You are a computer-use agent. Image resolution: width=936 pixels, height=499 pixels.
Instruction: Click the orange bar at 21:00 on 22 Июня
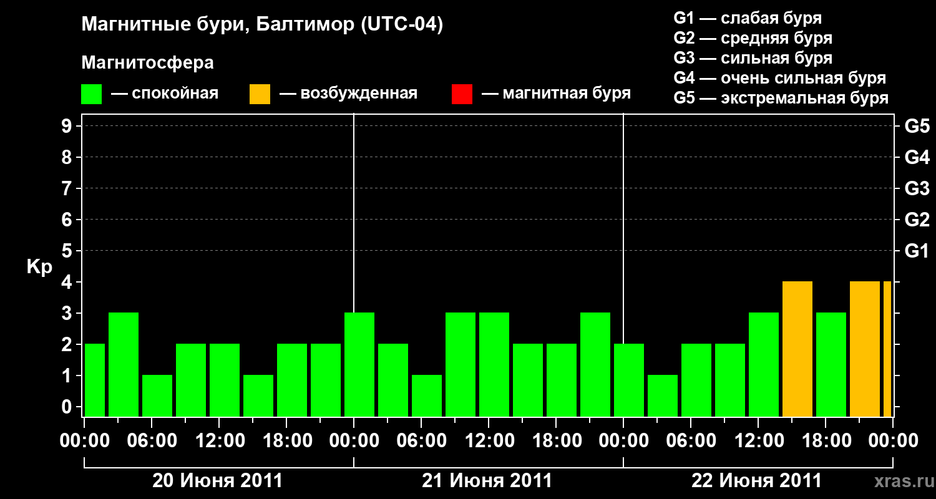pos(865,349)
